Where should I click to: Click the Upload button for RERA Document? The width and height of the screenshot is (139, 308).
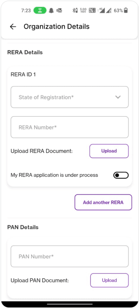[109, 151]
